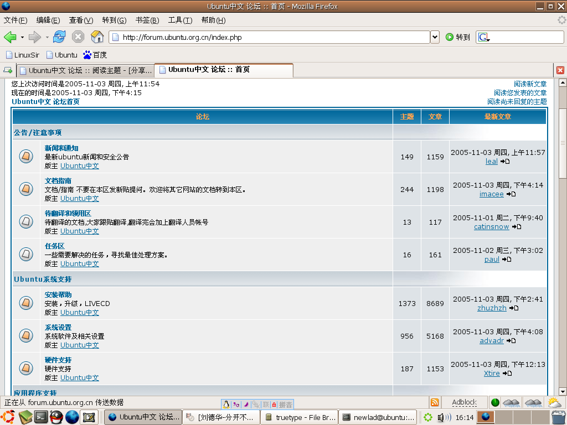Image resolution: width=567 pixels, height=425 pixels.
Task: Click the green Go (转到) button
Action: tap(458, 37)
